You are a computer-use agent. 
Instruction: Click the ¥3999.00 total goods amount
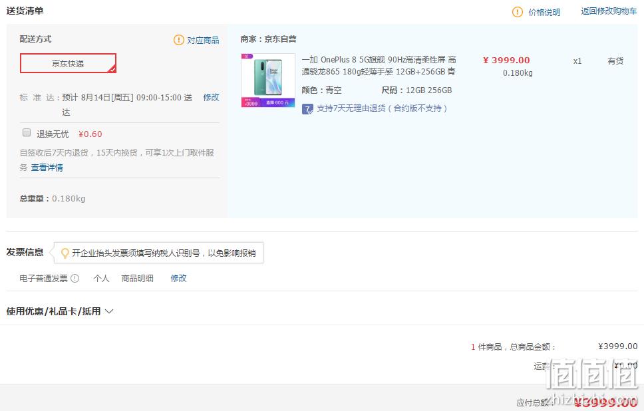(617, 346)
